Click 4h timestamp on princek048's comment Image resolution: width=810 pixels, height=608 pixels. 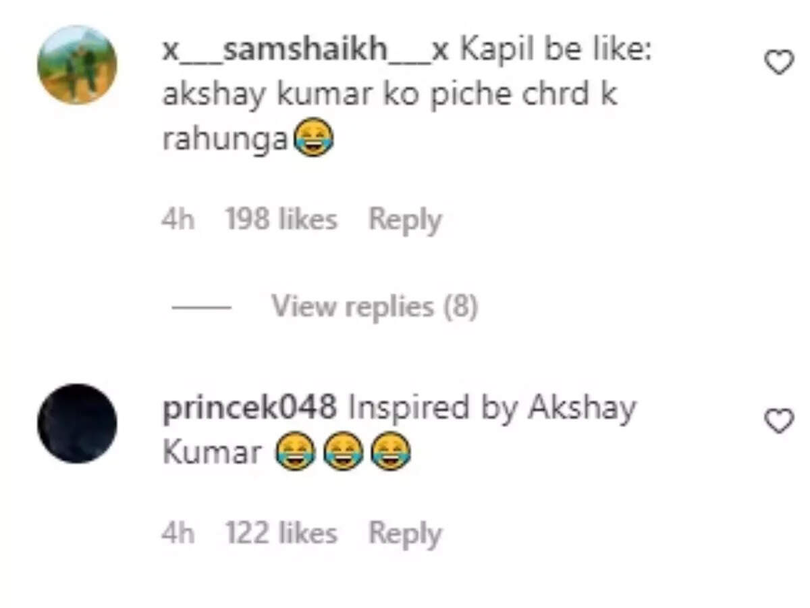pyautogui.click(x=178, y=534)
